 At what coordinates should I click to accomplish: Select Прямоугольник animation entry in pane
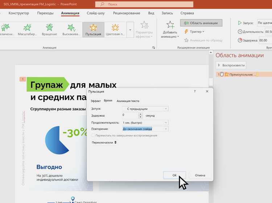[x=244, y=74]
